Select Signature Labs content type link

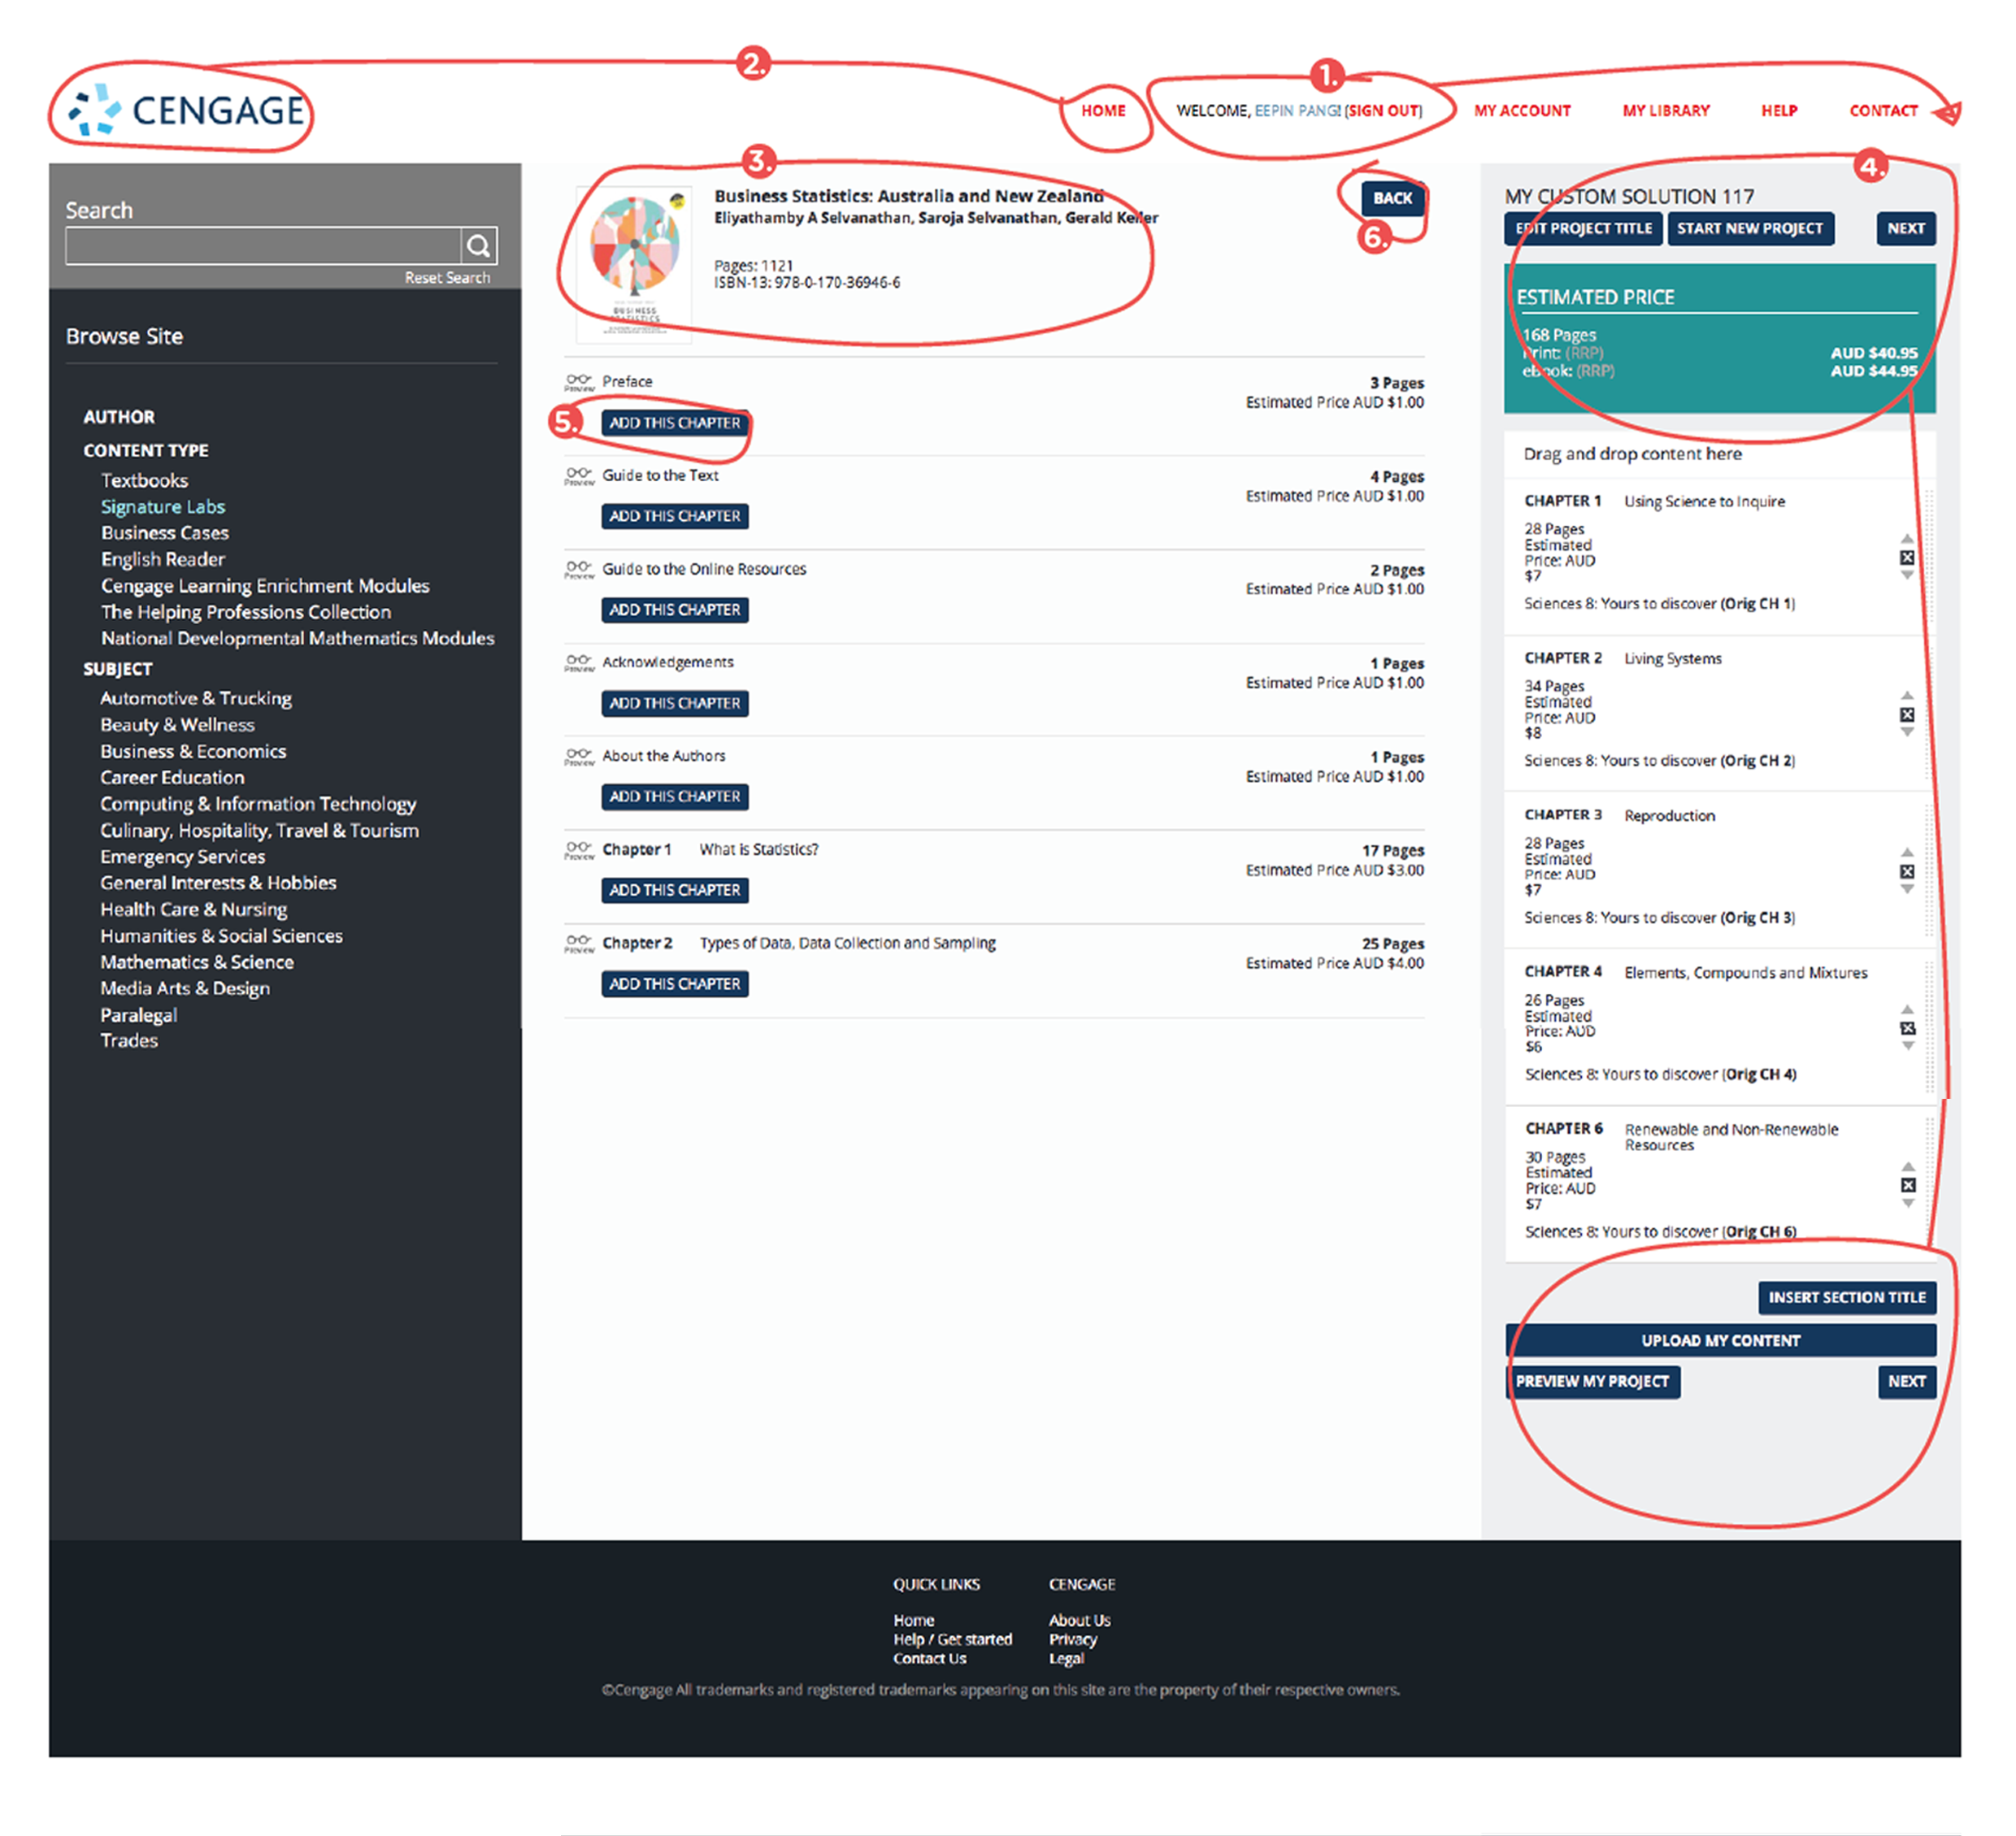pos(163,507)
